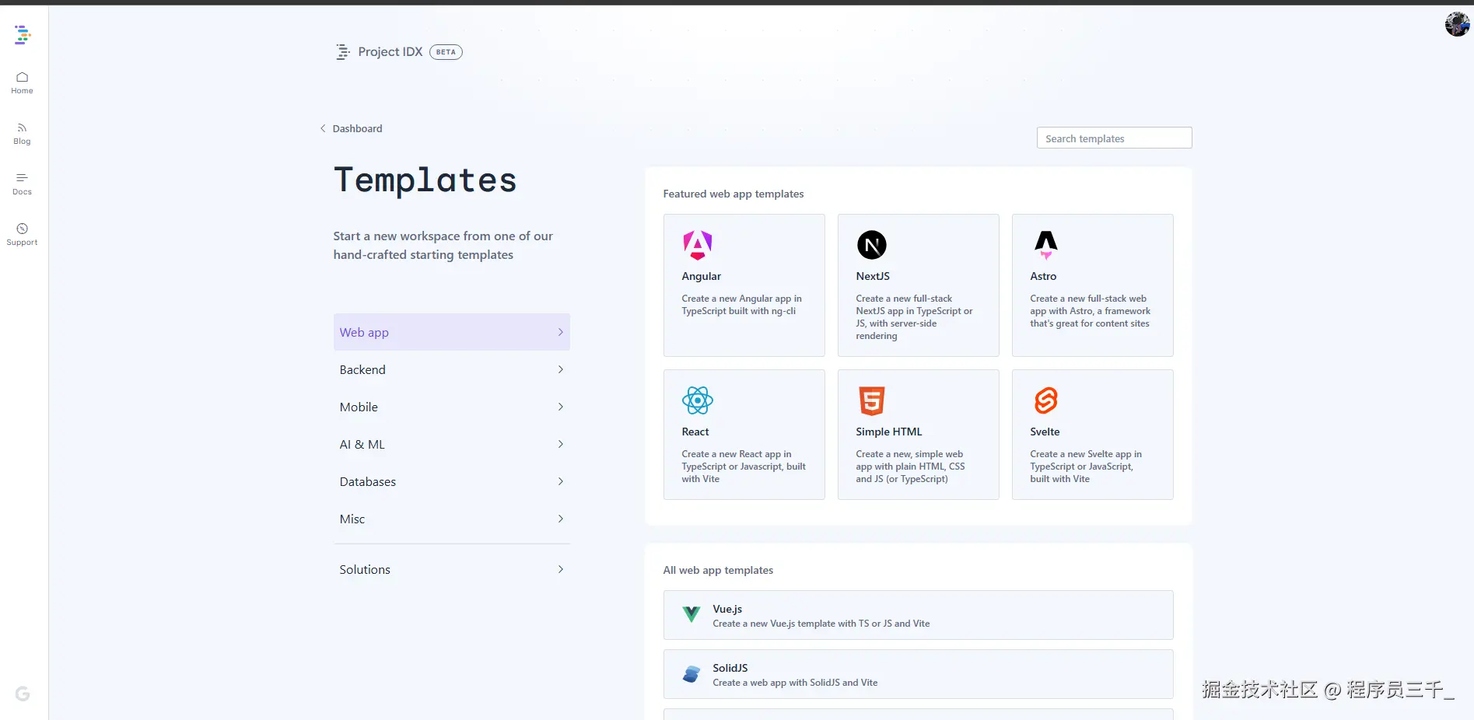The height and width of the screenshot is (720, 1474).
Task: Click the NextJS template description text
Action: point(914,317)
